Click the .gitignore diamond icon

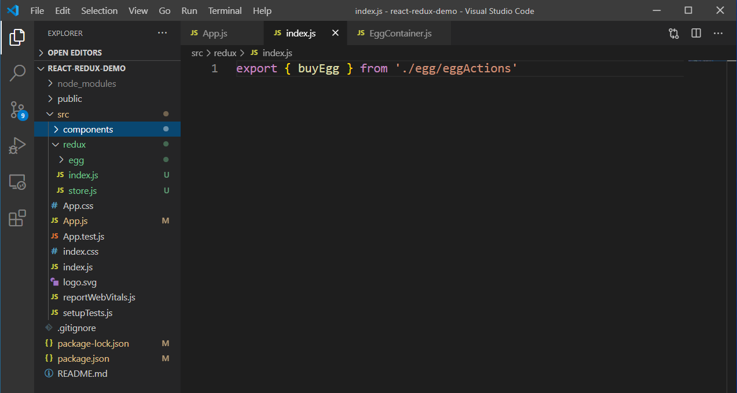coord(49,328)
